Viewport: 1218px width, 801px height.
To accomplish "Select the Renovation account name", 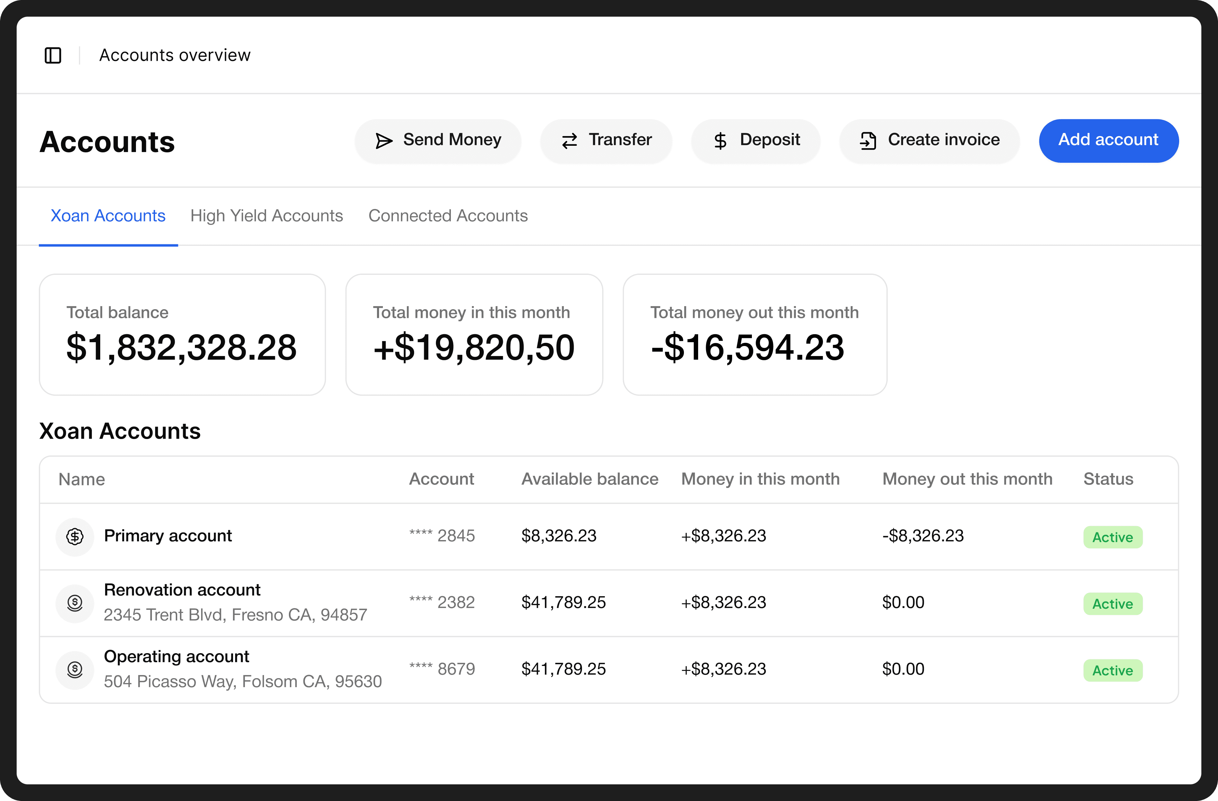I will [x=182, y=590].
